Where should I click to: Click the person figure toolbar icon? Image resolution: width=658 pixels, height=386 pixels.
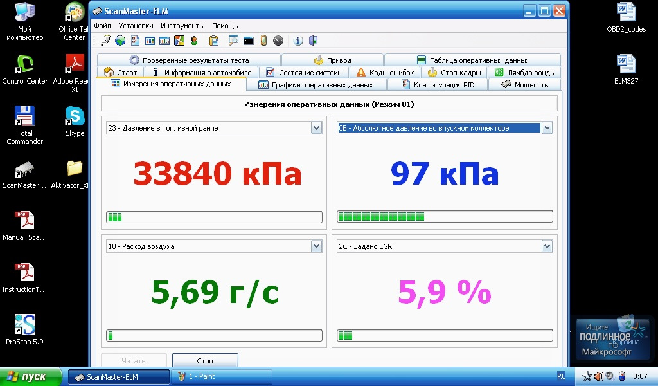click(x=194, y=41)
